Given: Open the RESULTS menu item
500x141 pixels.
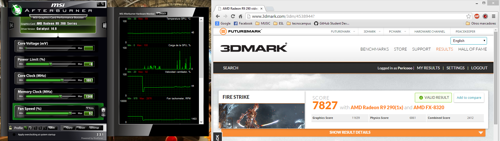Looking at the screenshot, I should click(445, 49).
